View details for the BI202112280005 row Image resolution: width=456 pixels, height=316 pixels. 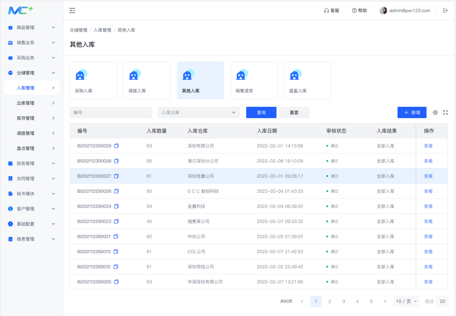point(428,282)
